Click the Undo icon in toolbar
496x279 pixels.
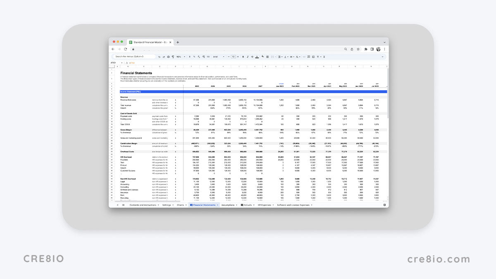click(160, 57)
